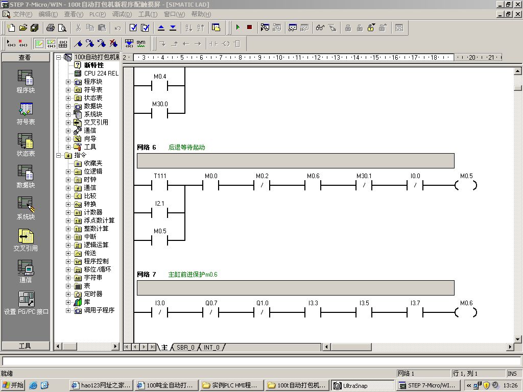Click the Print toolbar icon
The width and height of the screenshot is (523, 392).
point(51,28)
